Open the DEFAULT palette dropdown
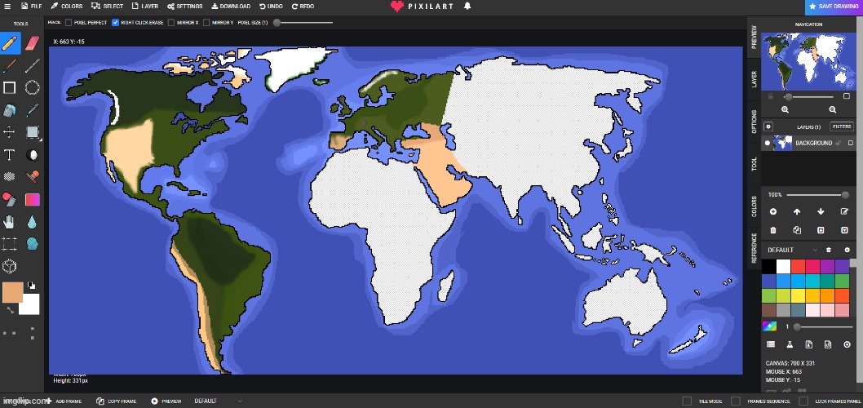This screenshot has width=863, height=408. click(x=791, y=249)
